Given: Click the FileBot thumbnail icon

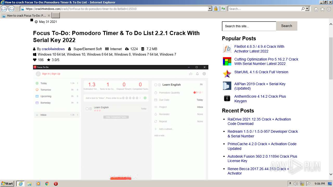Looking at the screenshot, I should tap(227, 49).
